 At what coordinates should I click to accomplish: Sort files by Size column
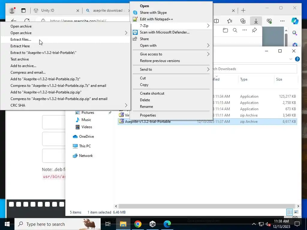[286, 79]
